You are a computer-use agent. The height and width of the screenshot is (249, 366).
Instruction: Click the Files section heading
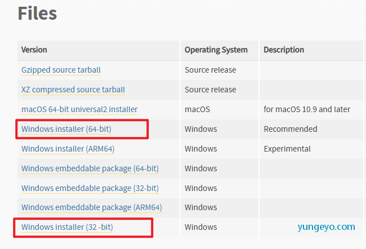coord(37,14)
